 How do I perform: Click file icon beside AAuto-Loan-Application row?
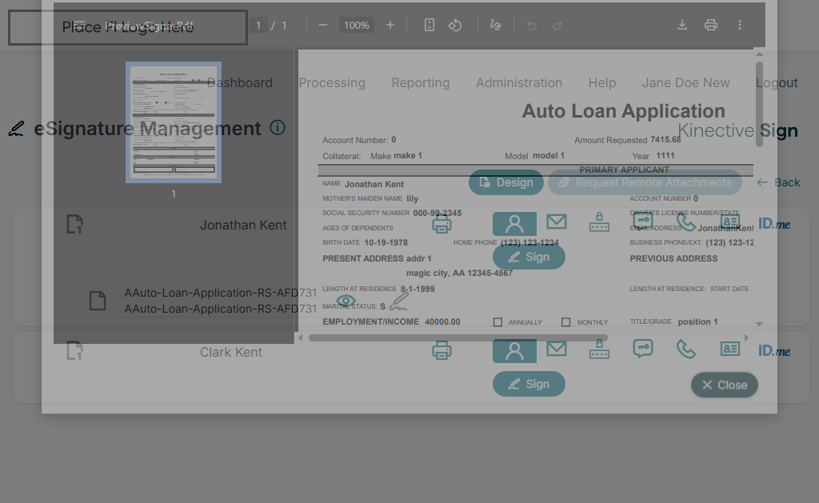point(98,301)
